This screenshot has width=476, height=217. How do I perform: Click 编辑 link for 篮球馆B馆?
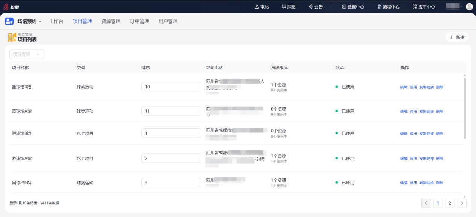click(404, 87)
